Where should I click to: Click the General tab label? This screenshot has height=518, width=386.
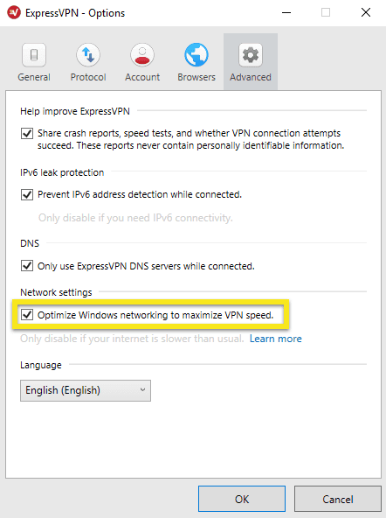[34, 77]
